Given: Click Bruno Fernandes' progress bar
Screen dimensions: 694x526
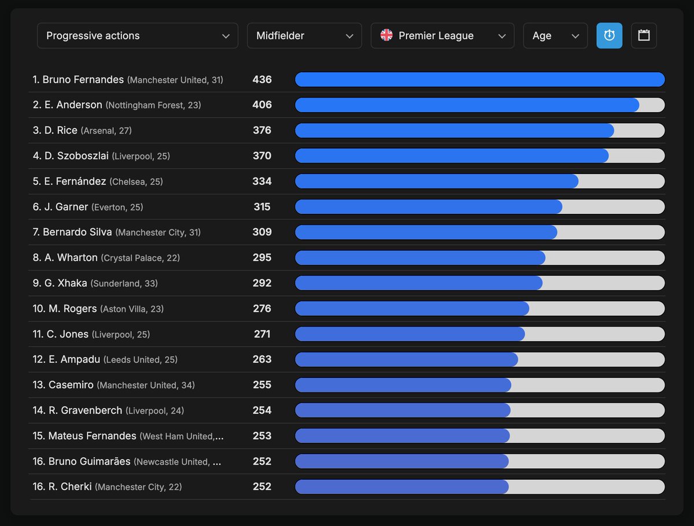Looking at the screenshot, I should coord(480,80).
